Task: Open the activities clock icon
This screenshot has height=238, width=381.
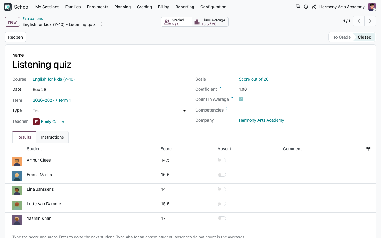Action: click(x=306, y=7)
